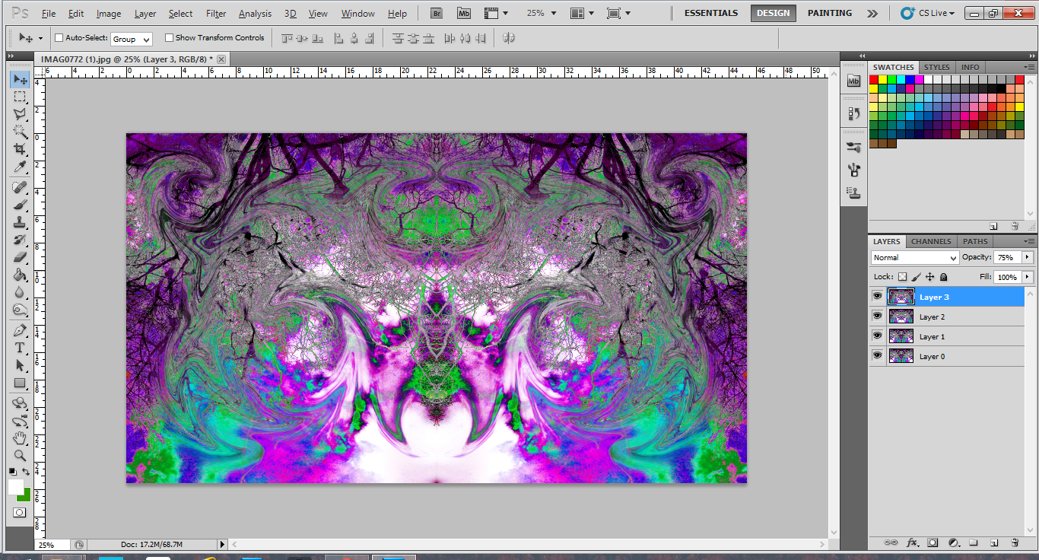Select the Clone Stamp tool
The height and width of the screenshot is (560, 1039).
tap(20, 223)
